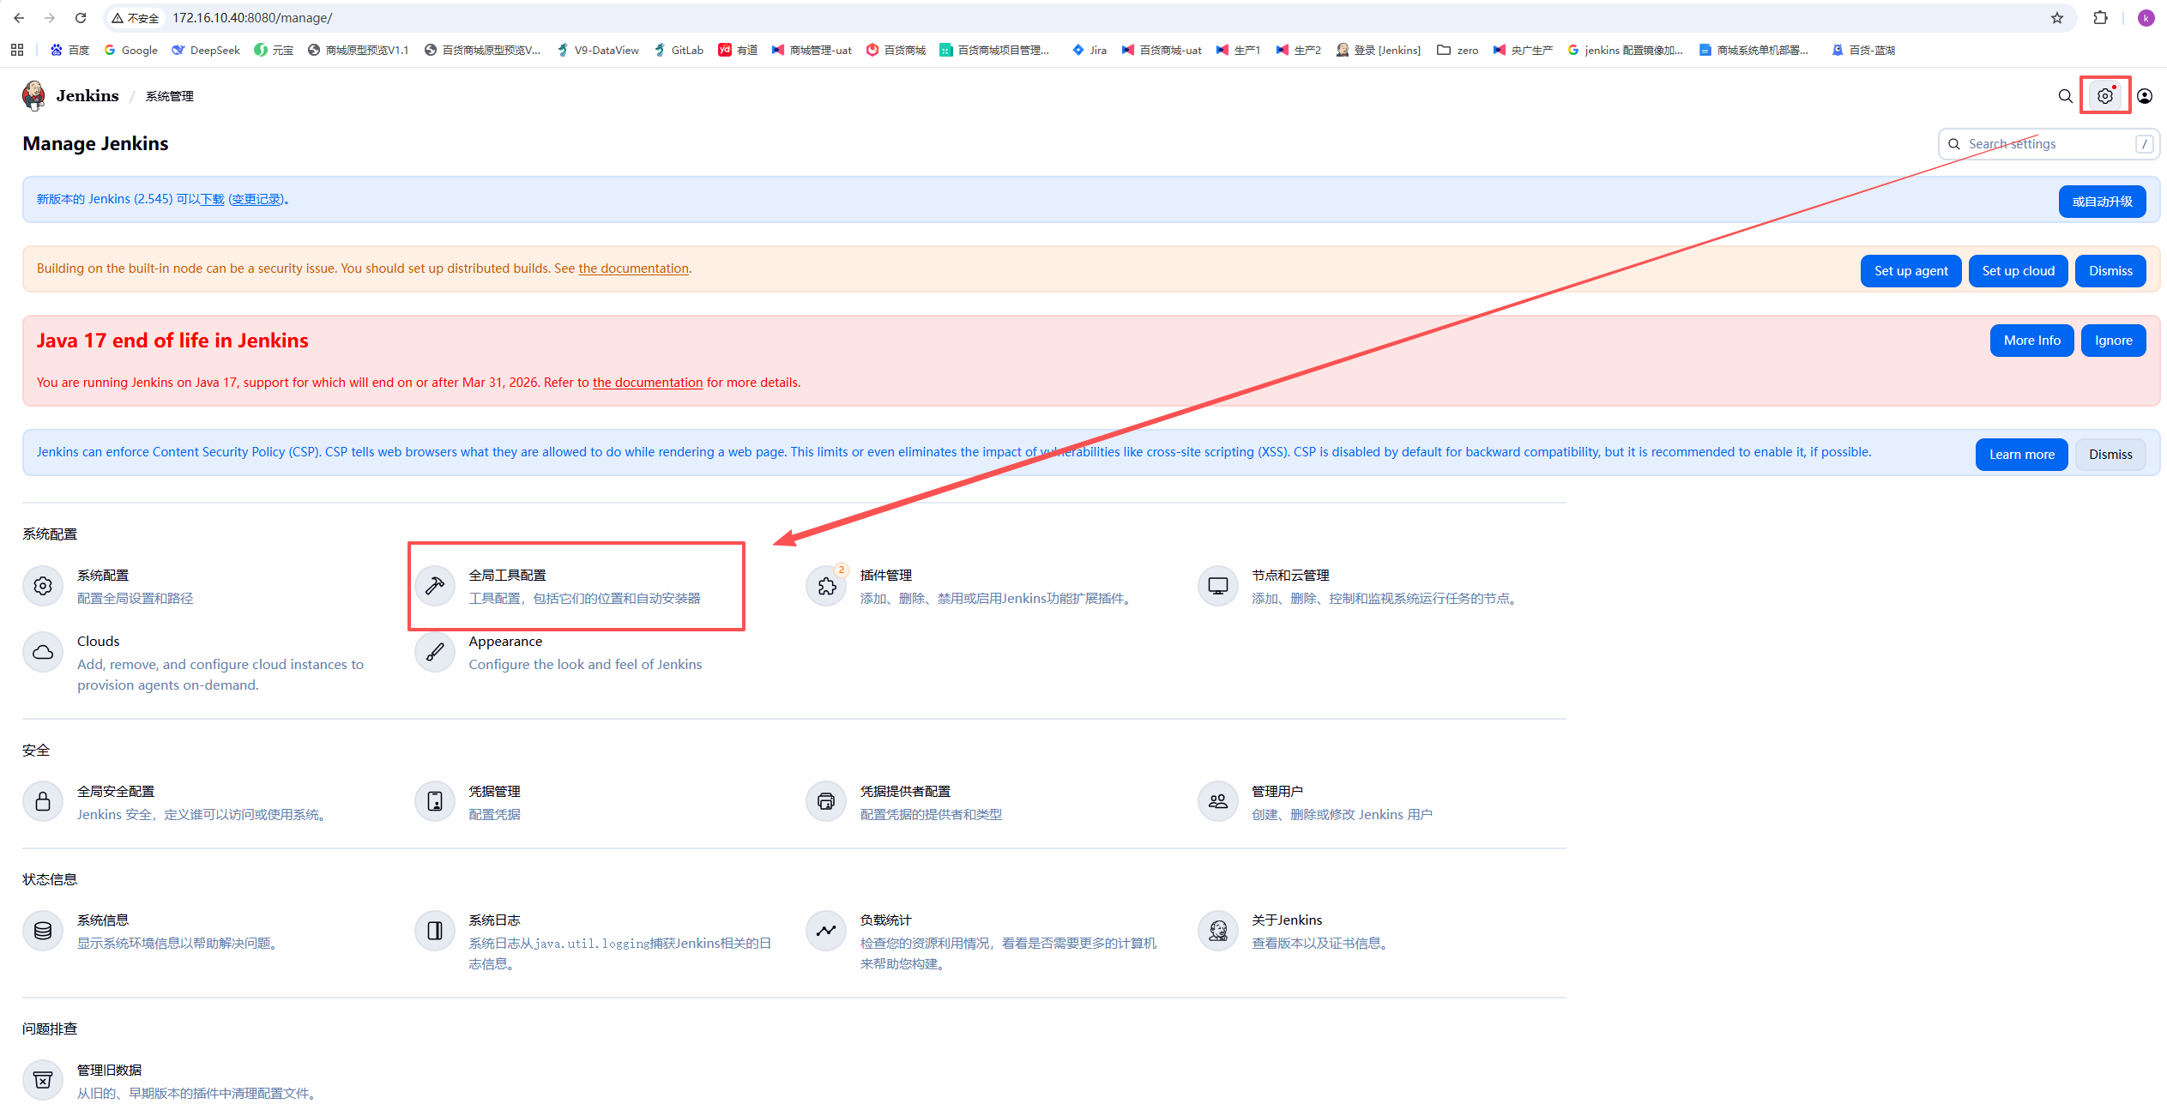The image size is (2167, 1104).
Task: Click the 关于Jenkins butler icon
Action: 1218,931
